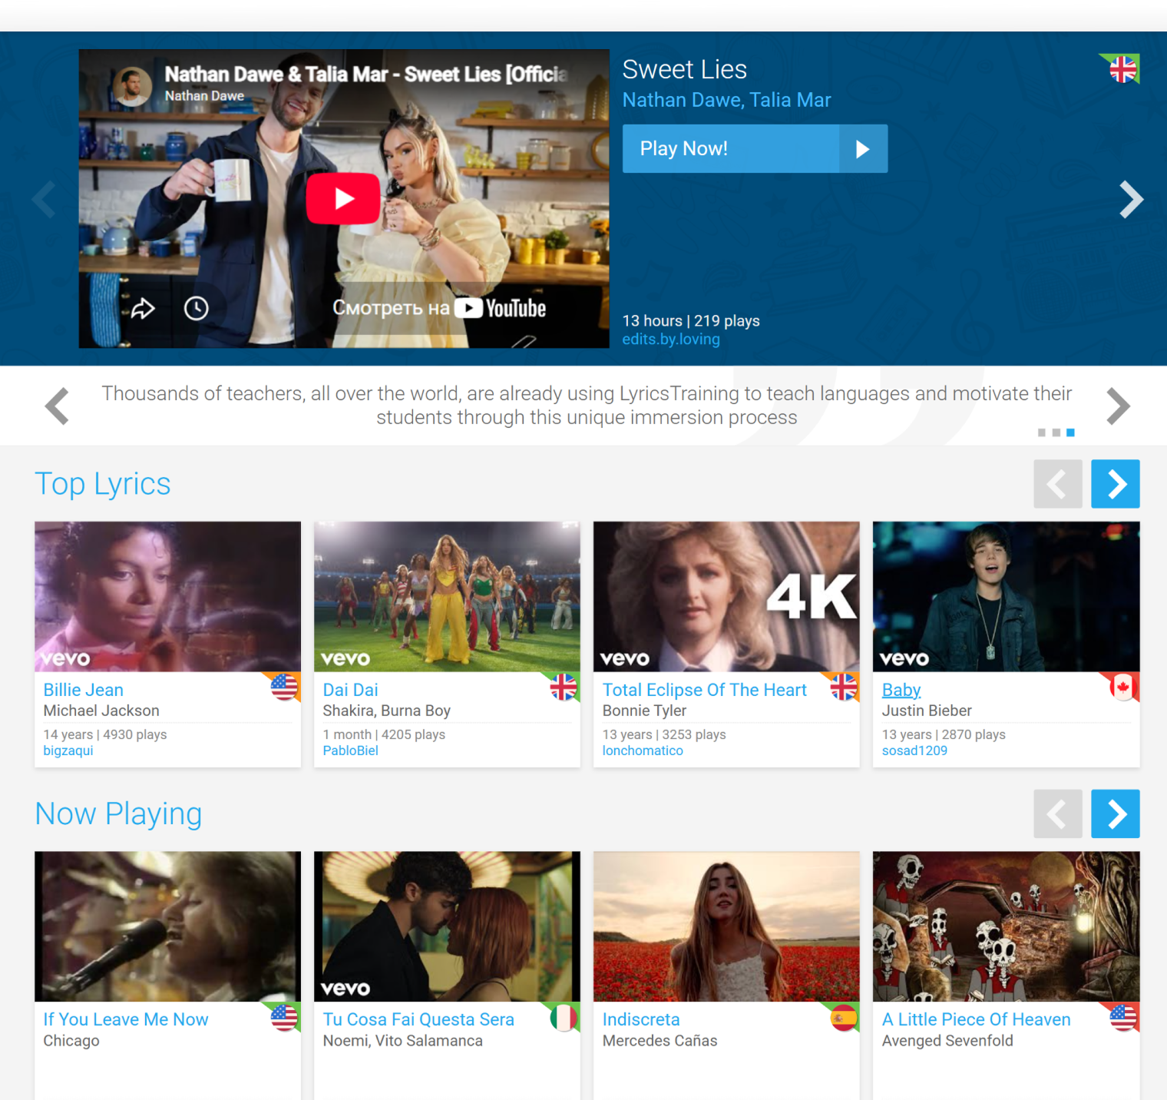Open edits.by.loving user profile

(671, 339)
